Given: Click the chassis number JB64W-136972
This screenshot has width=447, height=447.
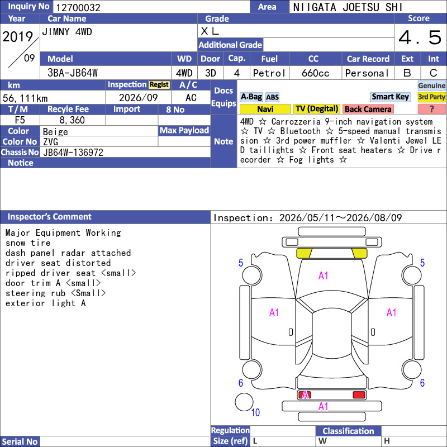Looking at the screenshot, I should pos(73,153).
